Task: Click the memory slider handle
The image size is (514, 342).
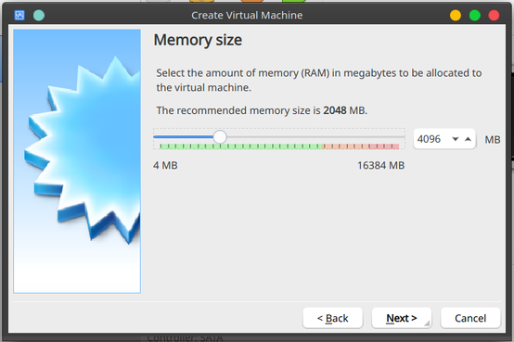Action: click(220, 136)
